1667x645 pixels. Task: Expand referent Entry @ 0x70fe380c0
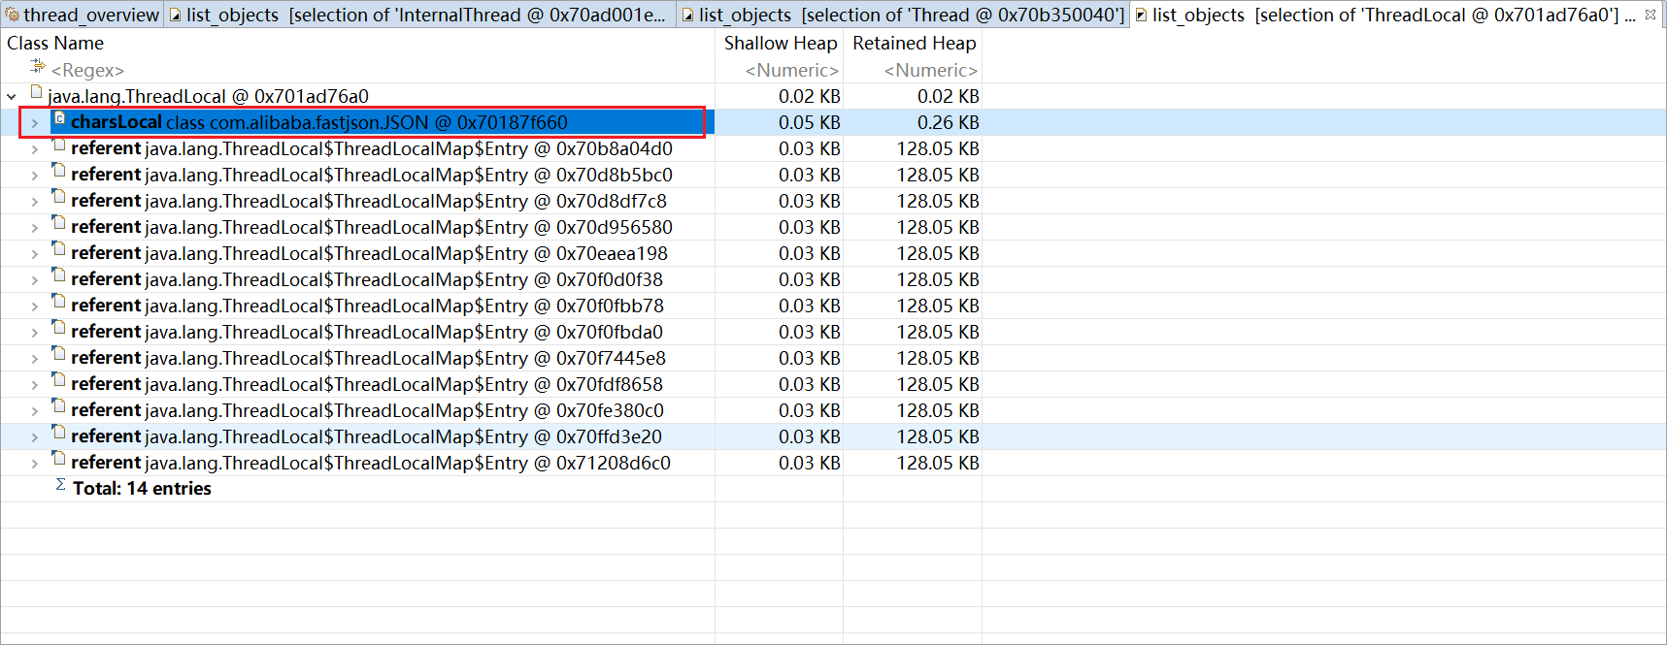coord(35,411)
